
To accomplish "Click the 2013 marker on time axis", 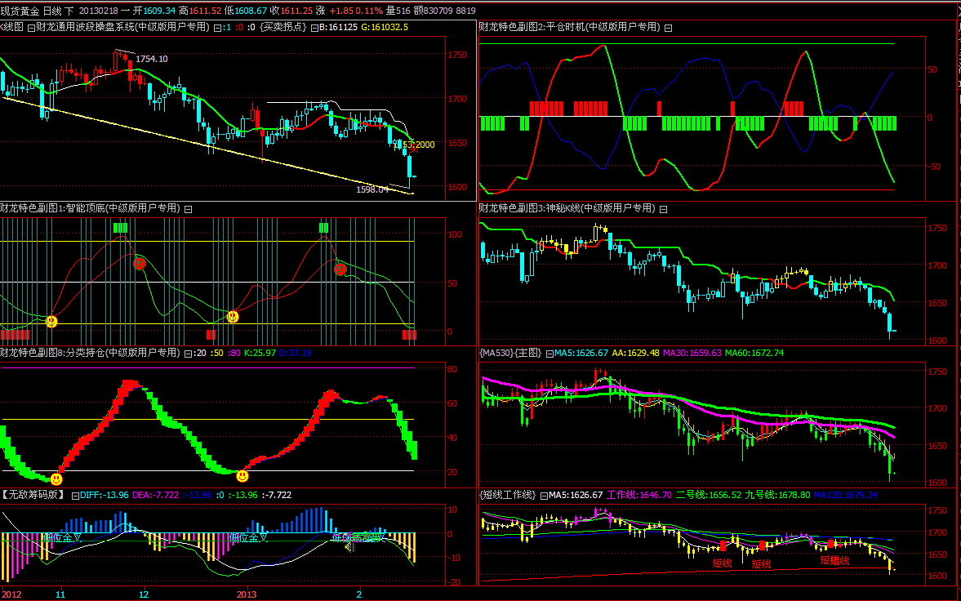I will pyautogui.click(x=247, y=594).
